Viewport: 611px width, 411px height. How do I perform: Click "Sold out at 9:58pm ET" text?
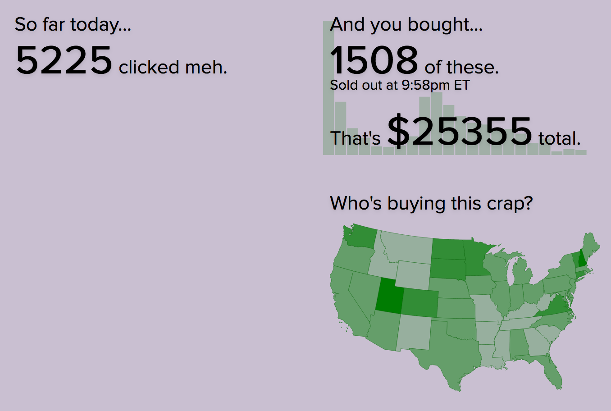(x=400, y=85)
